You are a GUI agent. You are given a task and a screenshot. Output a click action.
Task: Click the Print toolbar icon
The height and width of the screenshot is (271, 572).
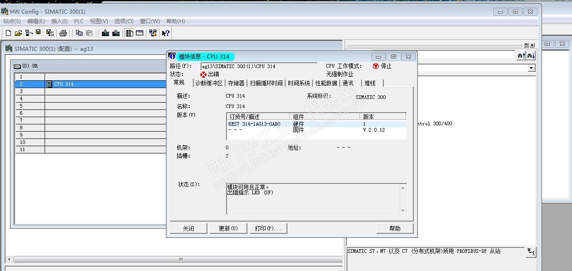pyautogui.click(x=63, y=33)
